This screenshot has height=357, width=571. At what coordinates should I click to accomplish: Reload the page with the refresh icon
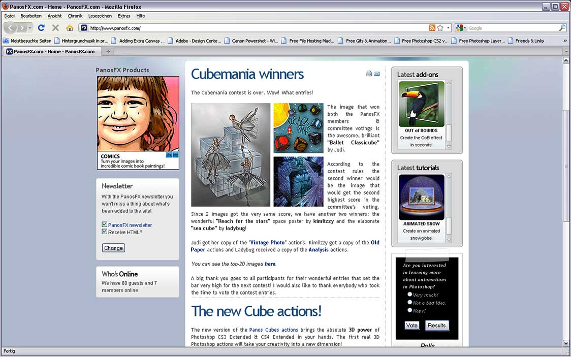[41, 27]
